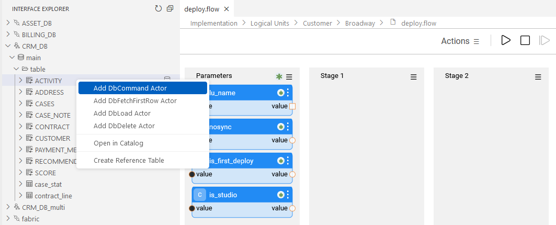Expand the ASSET_DB tree node

tap(8, 23)
